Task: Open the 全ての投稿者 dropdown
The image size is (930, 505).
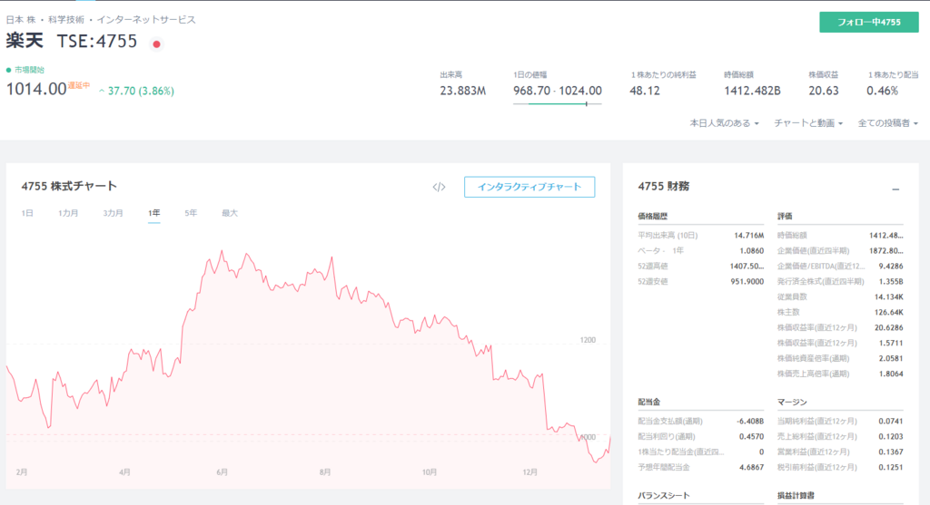Action: coord(888,123)
